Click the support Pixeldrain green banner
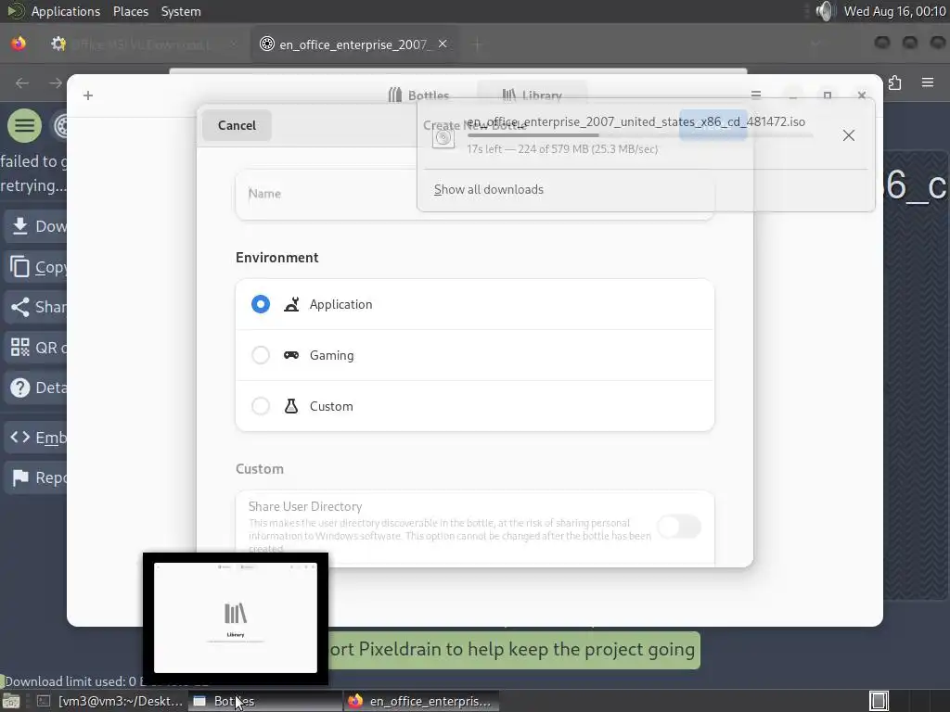Image resolution: width=950 pixels, height=712 pixels. click(514, 650)
